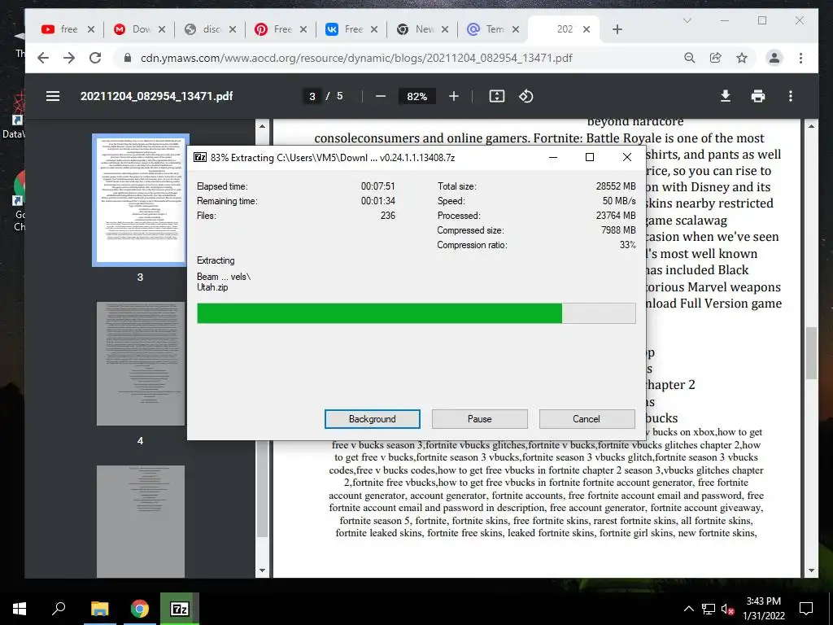
Task: Show hidden system tray icons
Action: 688,609
